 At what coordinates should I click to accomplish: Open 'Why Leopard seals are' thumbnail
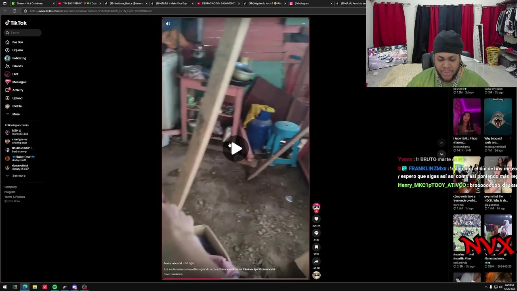click(x=498, y=116)
